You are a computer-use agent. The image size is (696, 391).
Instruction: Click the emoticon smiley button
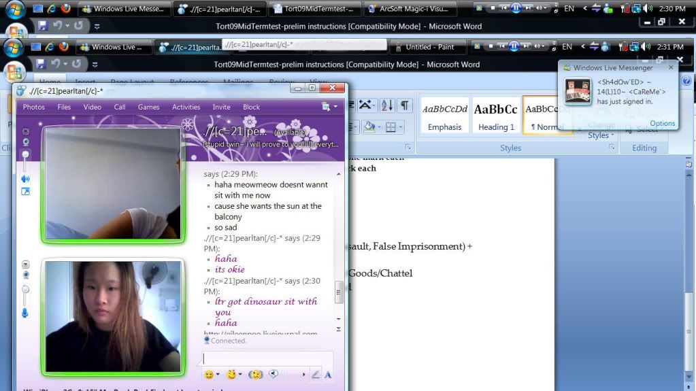[209, 375]
